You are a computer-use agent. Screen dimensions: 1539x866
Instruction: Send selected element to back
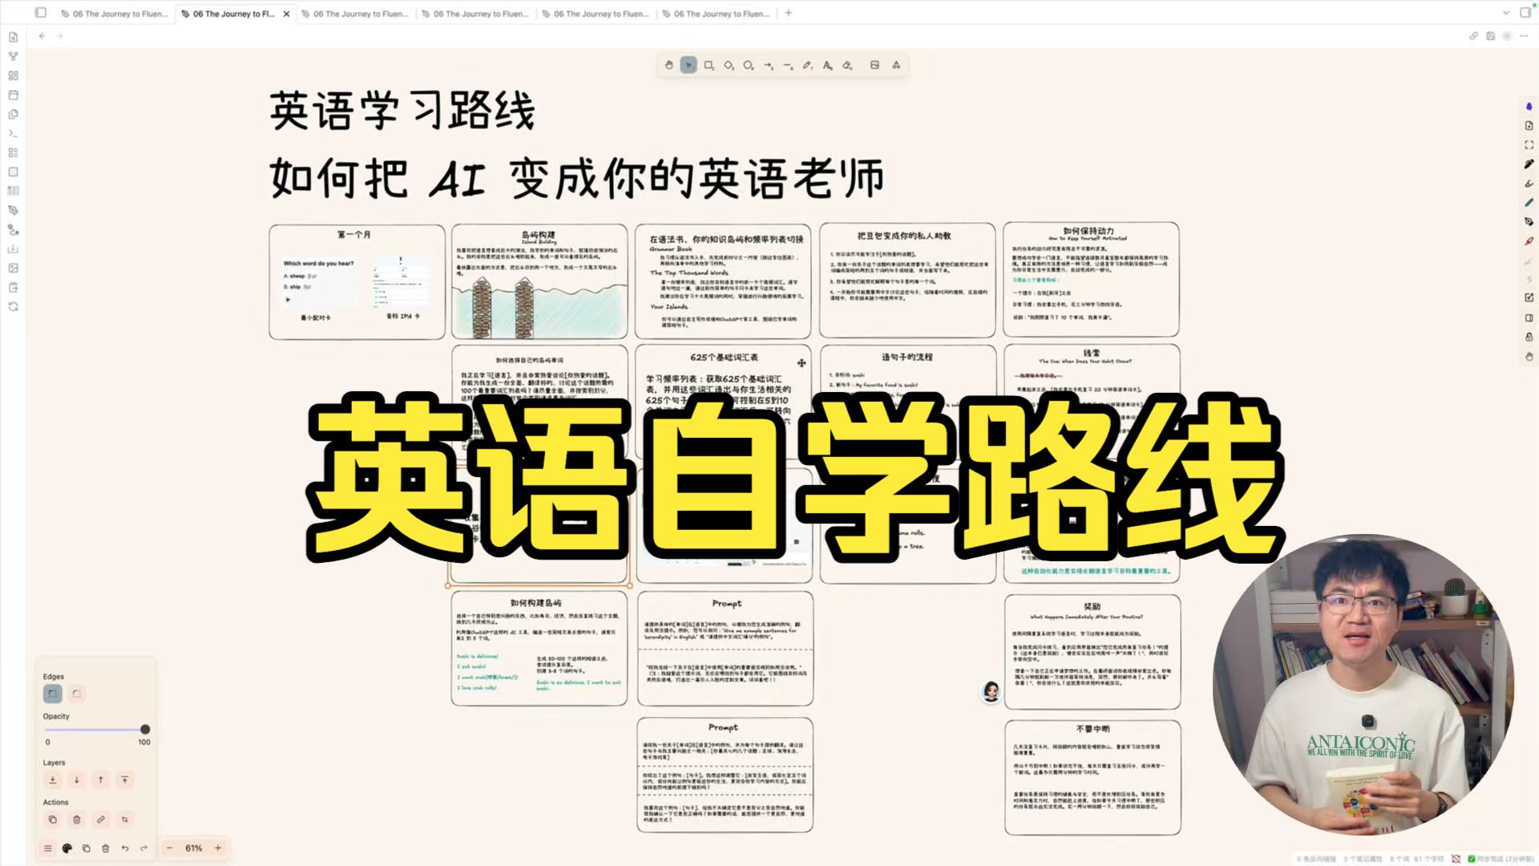click(52, 779)
